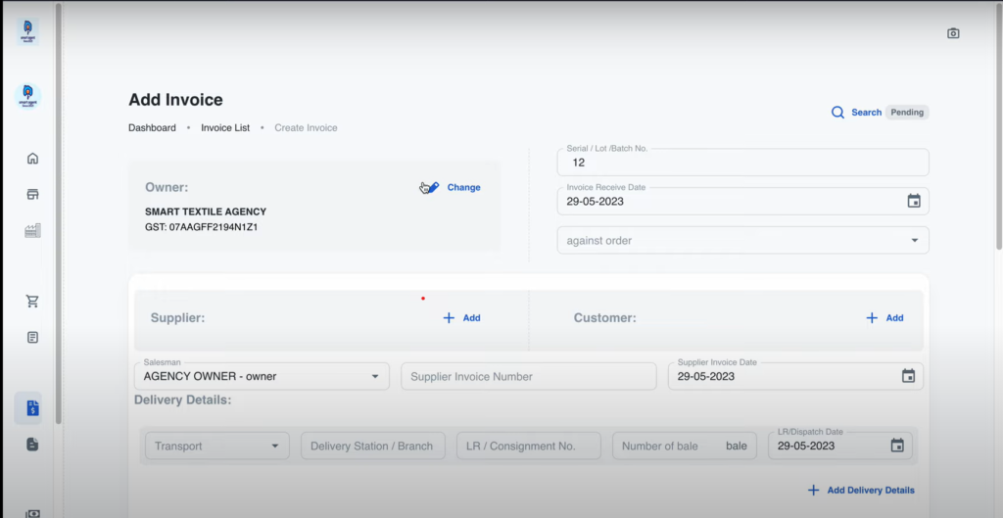This screenshot has width=1003, height=518.
Task: Open the document file icon below invoice
Action: coord(32,445)
